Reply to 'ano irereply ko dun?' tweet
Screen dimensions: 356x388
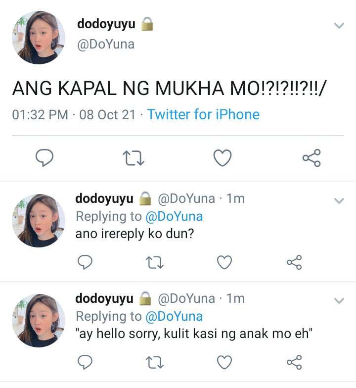coord(85,262)
